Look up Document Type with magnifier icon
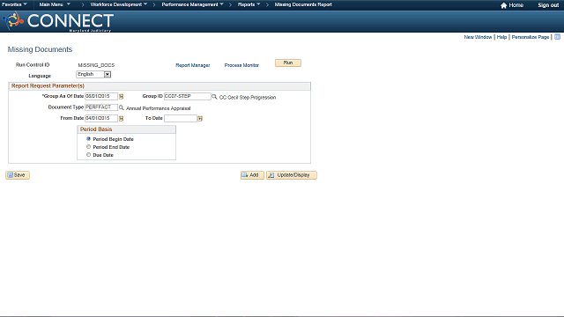The image size is (564, 317). coord(122,107)
